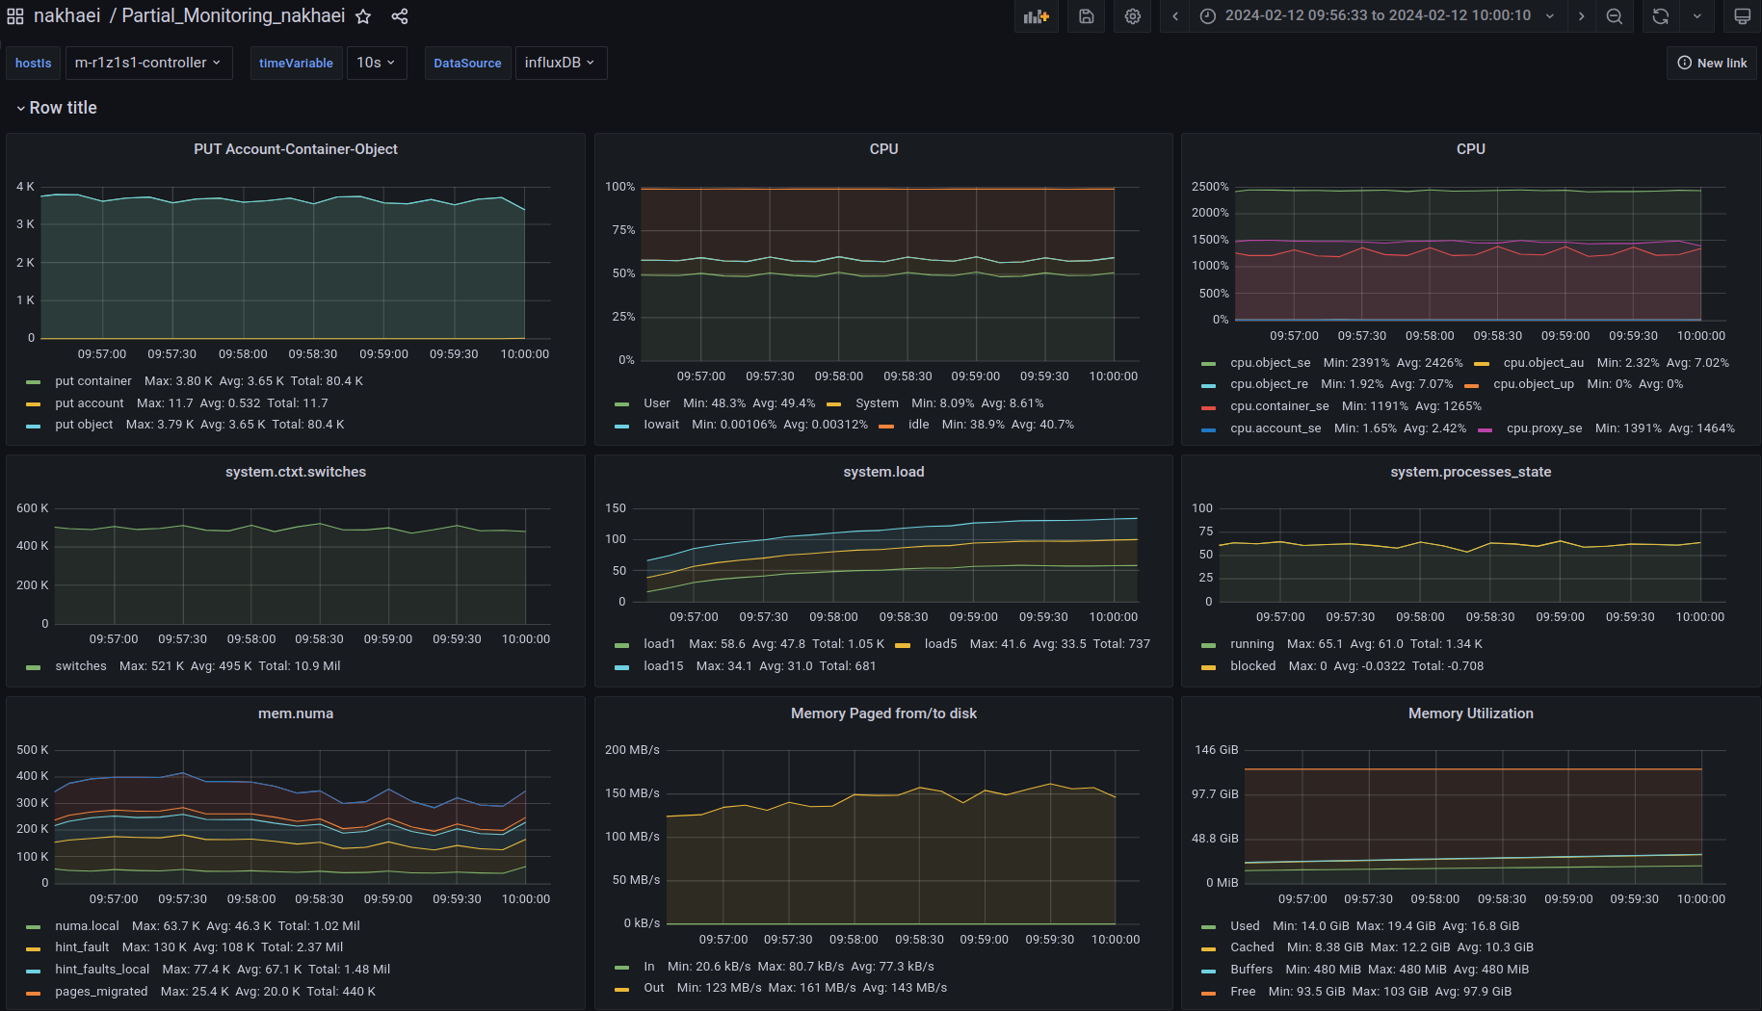Cycle view mode with monitor icon
The width and height of the screenshot is (1762, 1011).
click(x=1742, y=16)
